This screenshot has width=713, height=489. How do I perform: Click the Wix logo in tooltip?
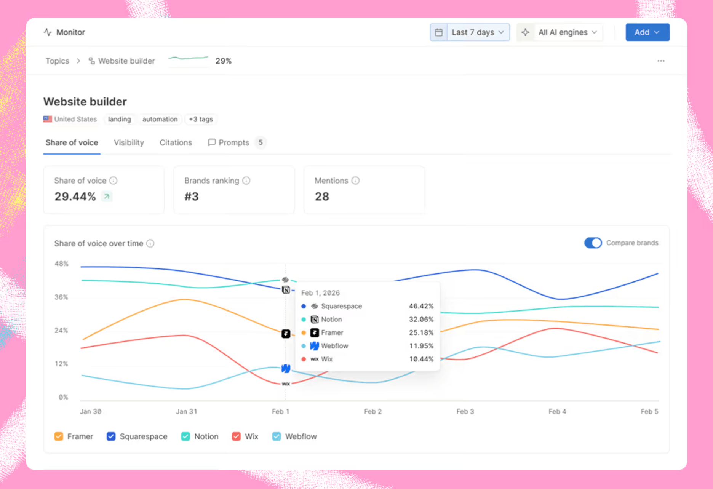click(315, 359)
